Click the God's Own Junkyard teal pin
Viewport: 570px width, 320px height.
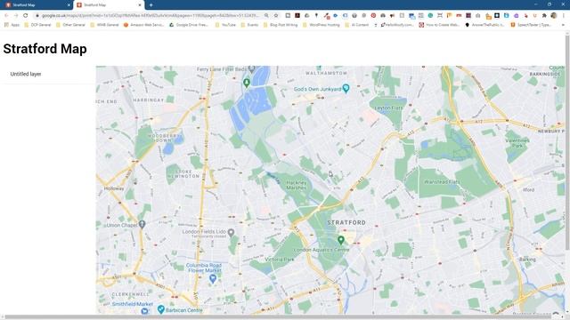pos(346,88)
